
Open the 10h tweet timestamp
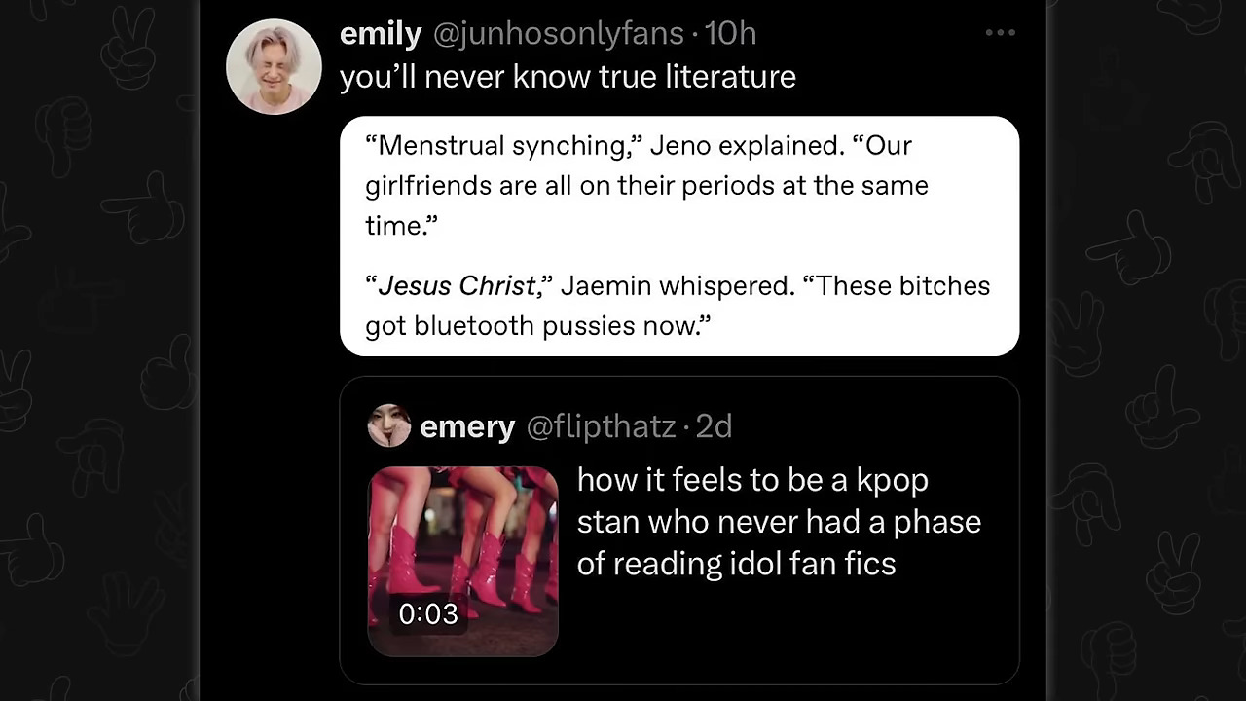click(730, 34)
